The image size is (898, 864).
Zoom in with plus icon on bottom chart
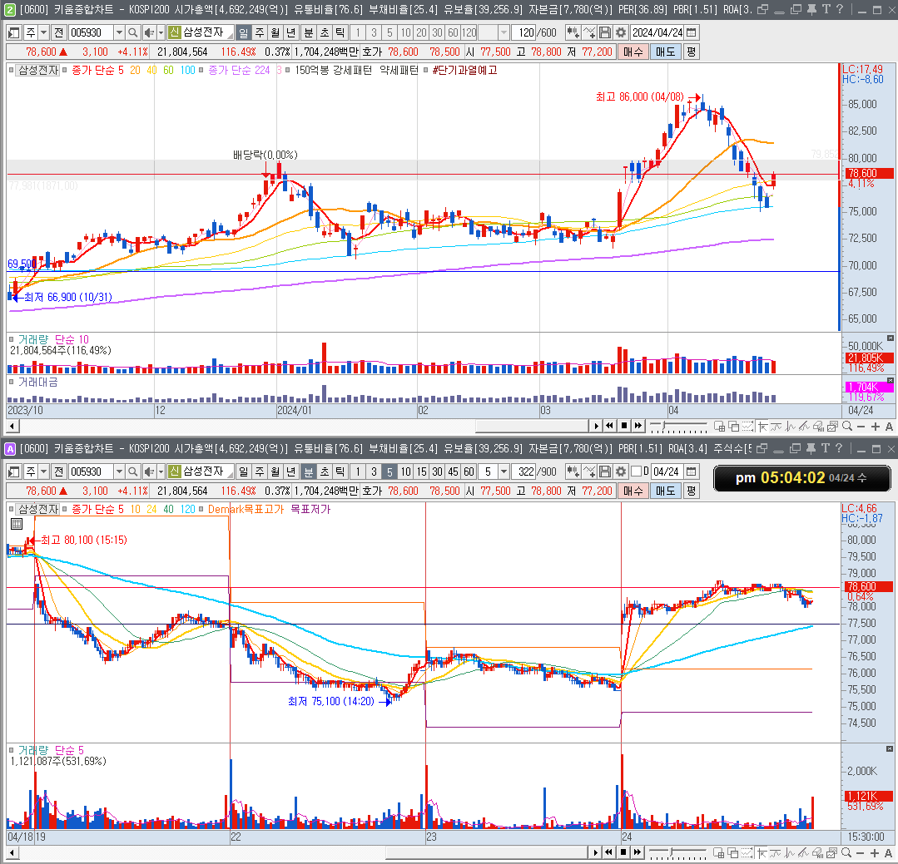875,852
